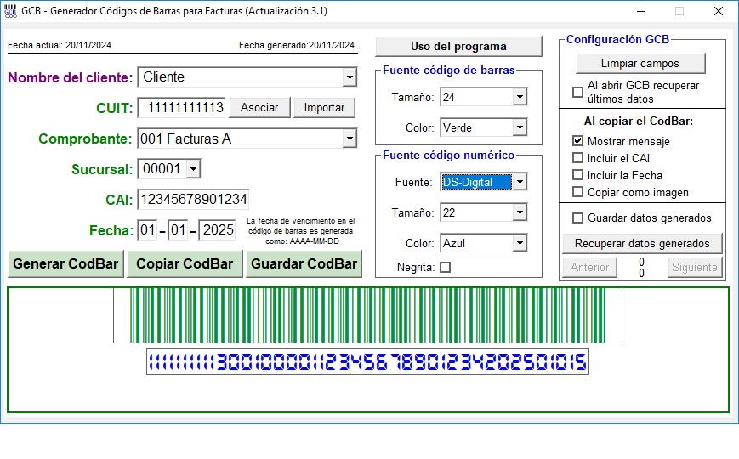Open the barcode Color Verde dropdown
The image size is (739, 459).
point(519,128)
